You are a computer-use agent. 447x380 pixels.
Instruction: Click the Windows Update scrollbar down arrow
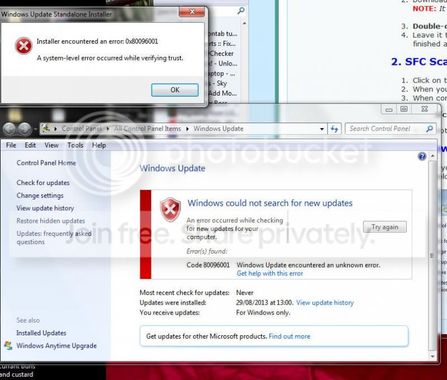pos(432,357)
